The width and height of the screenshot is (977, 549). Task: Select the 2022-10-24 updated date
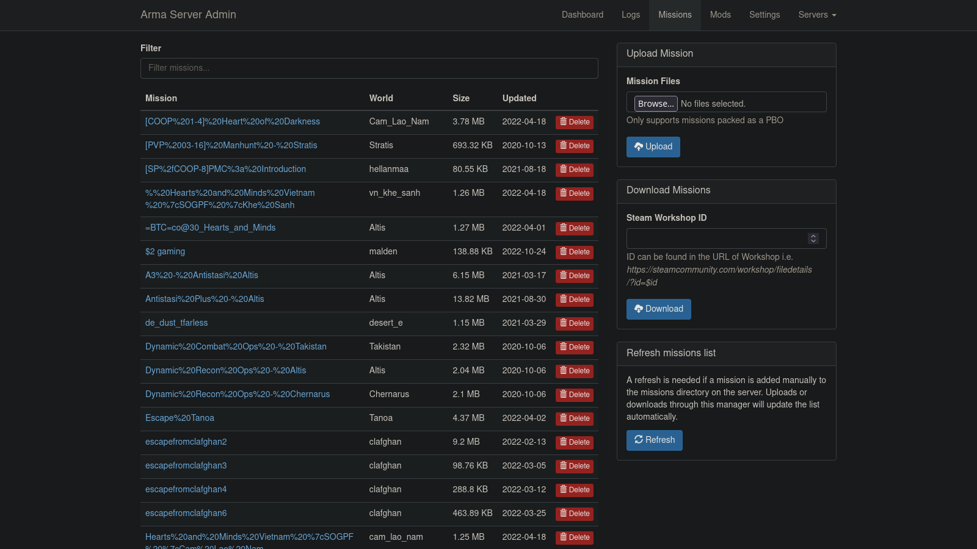pos(524,251)
